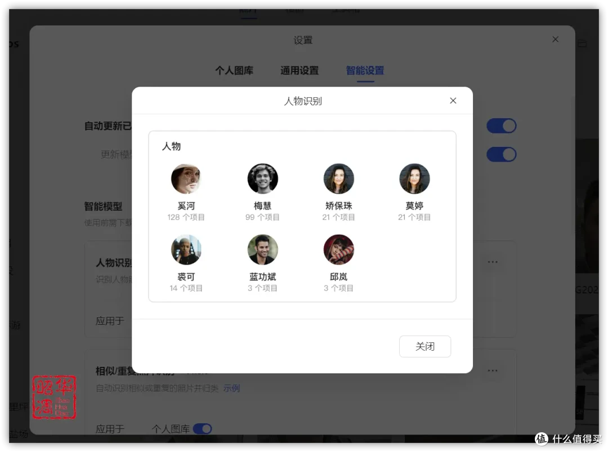This screenshot has height=452, width=608.
Task: Open the more options menu for 人物识别 card
Action: [493, 262]
